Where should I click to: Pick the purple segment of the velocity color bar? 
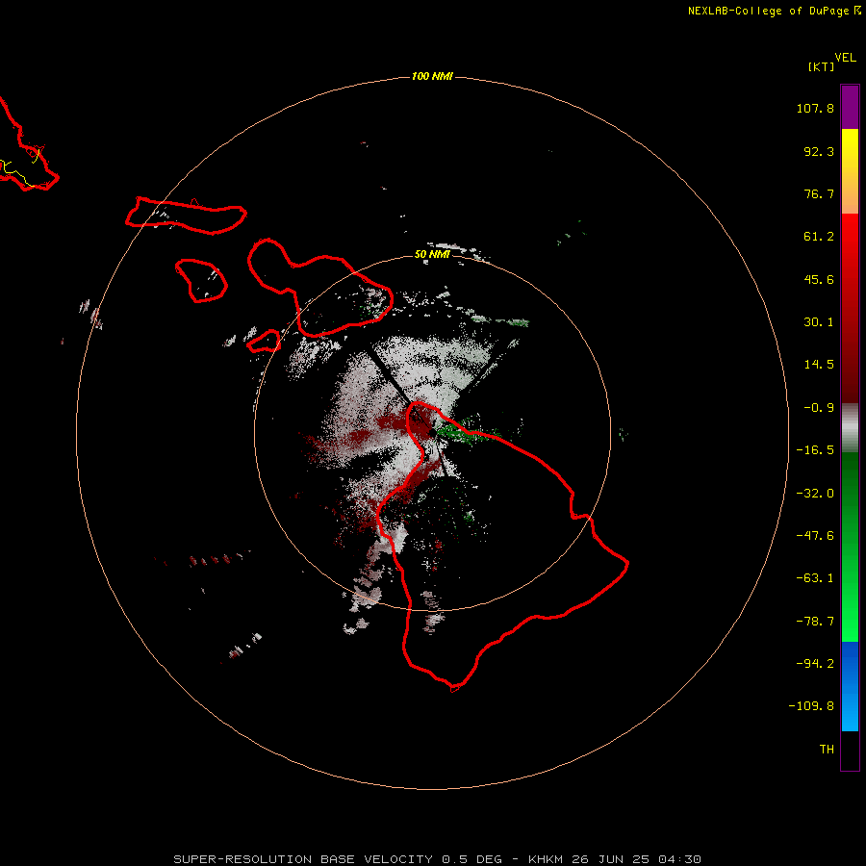850,108
